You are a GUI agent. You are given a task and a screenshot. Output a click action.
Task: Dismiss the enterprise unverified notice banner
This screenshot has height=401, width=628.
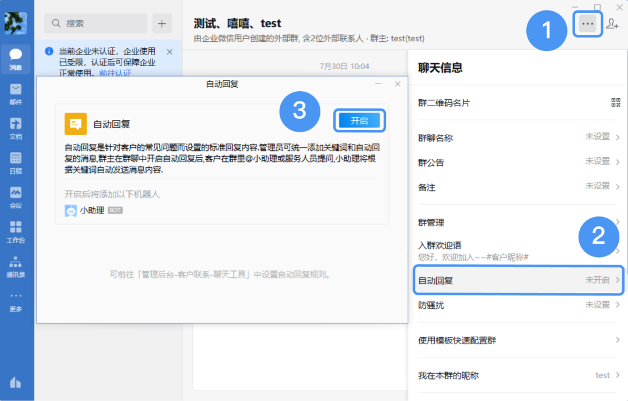(169, 52)
